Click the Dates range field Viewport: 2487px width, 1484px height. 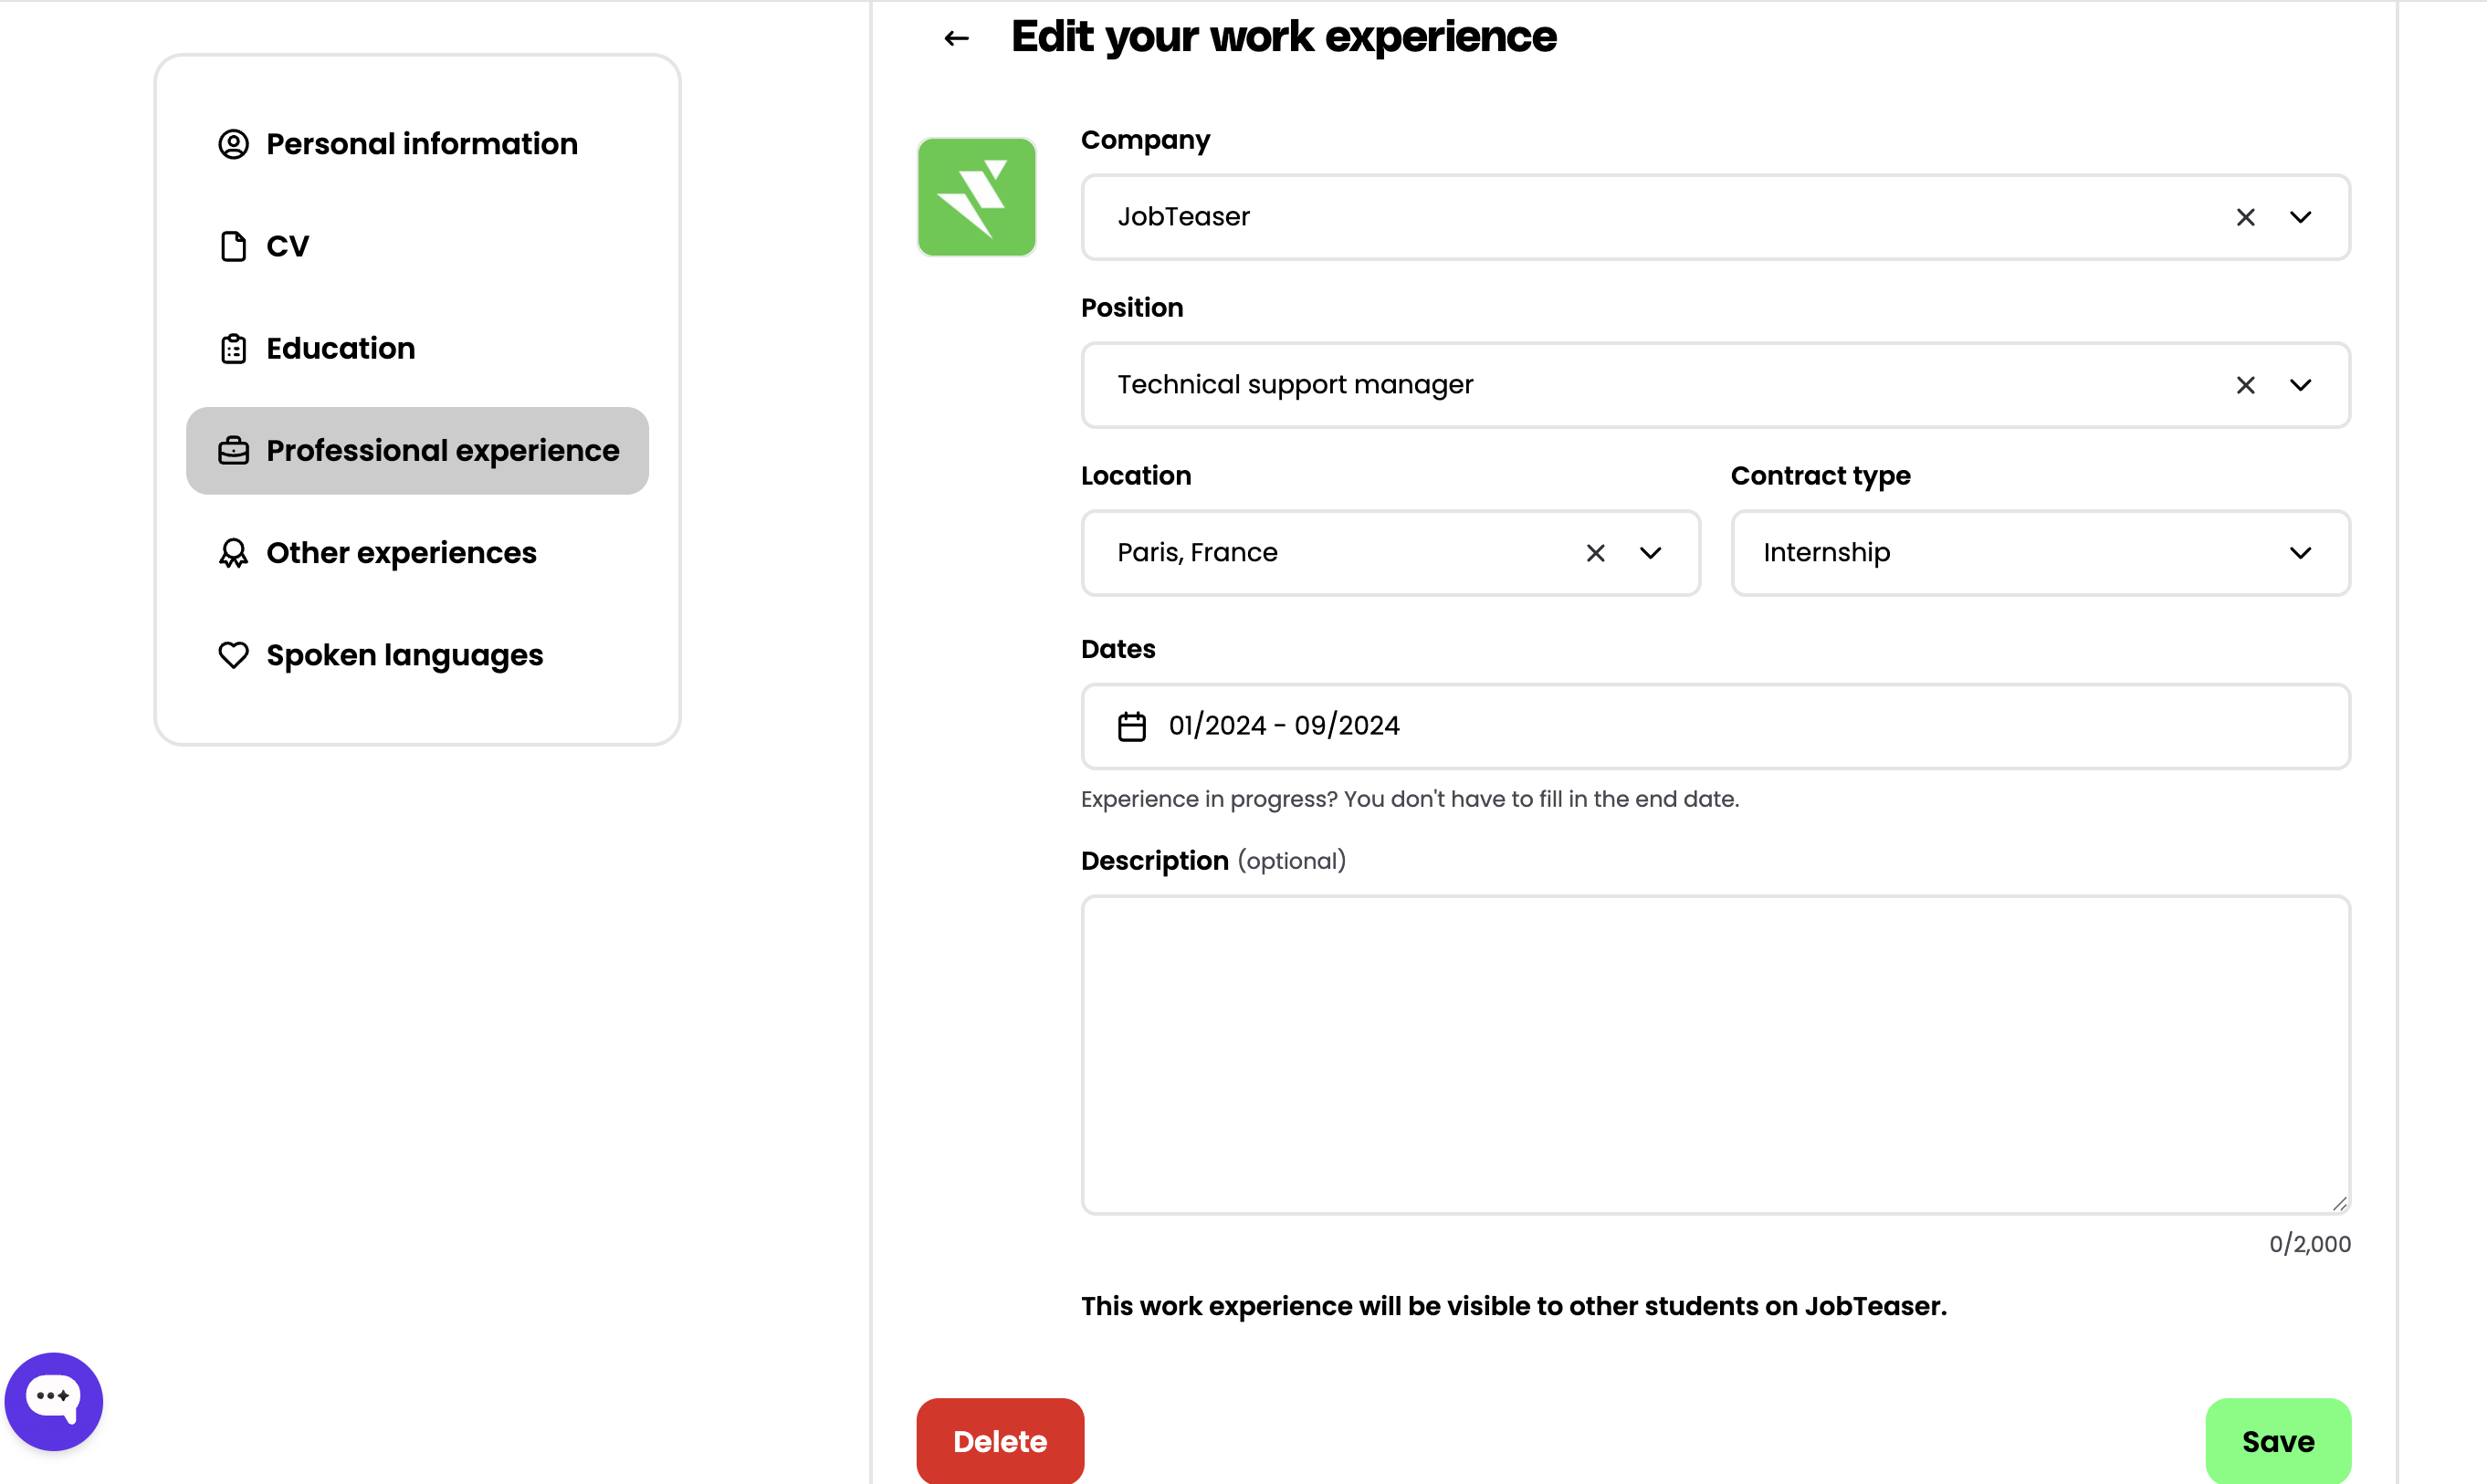click(1715, 726)
